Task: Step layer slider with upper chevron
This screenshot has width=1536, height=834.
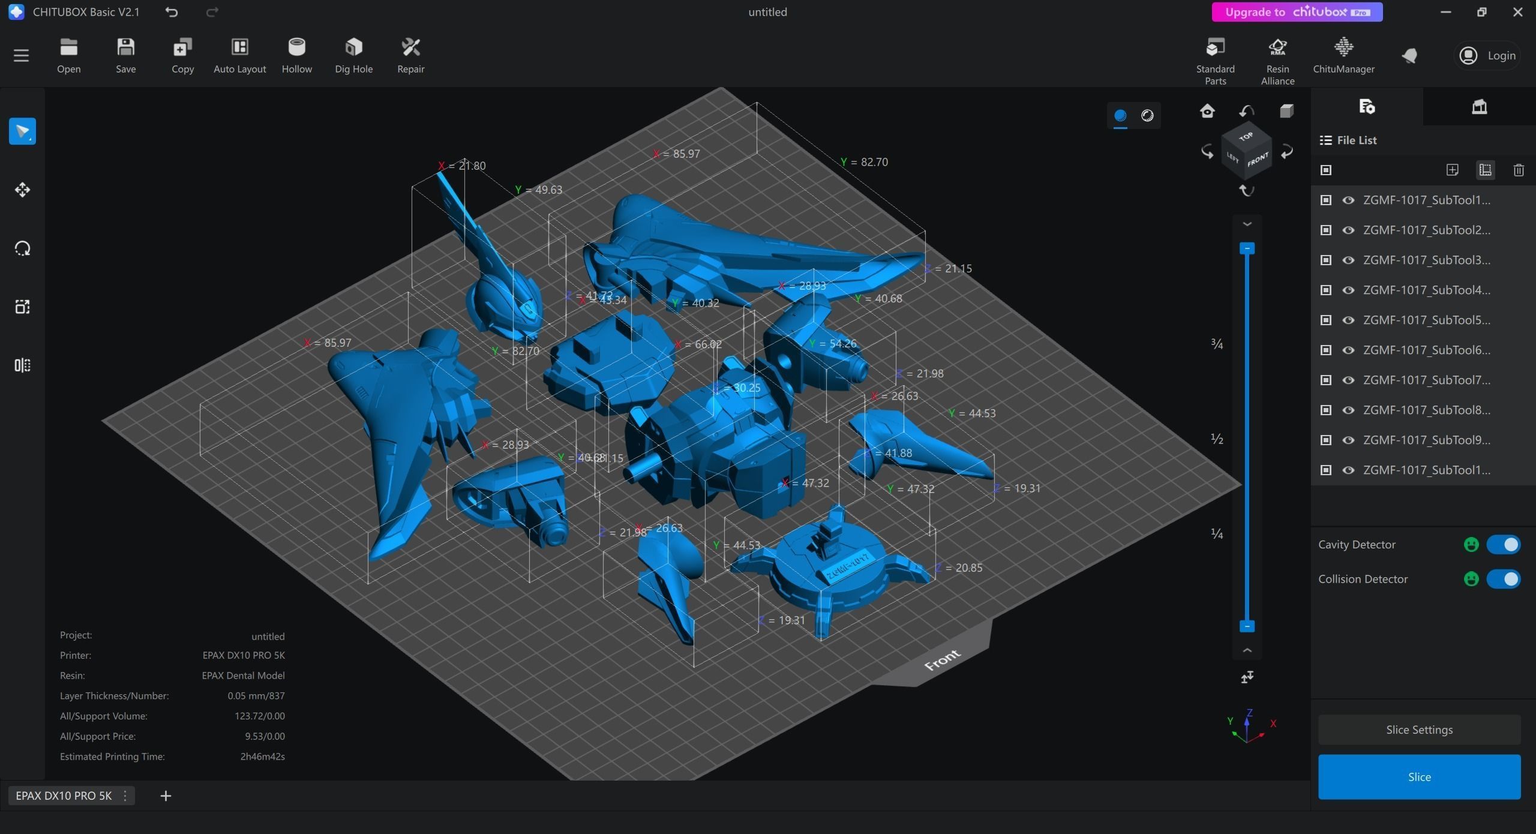Action: [x=1247, y=224]
